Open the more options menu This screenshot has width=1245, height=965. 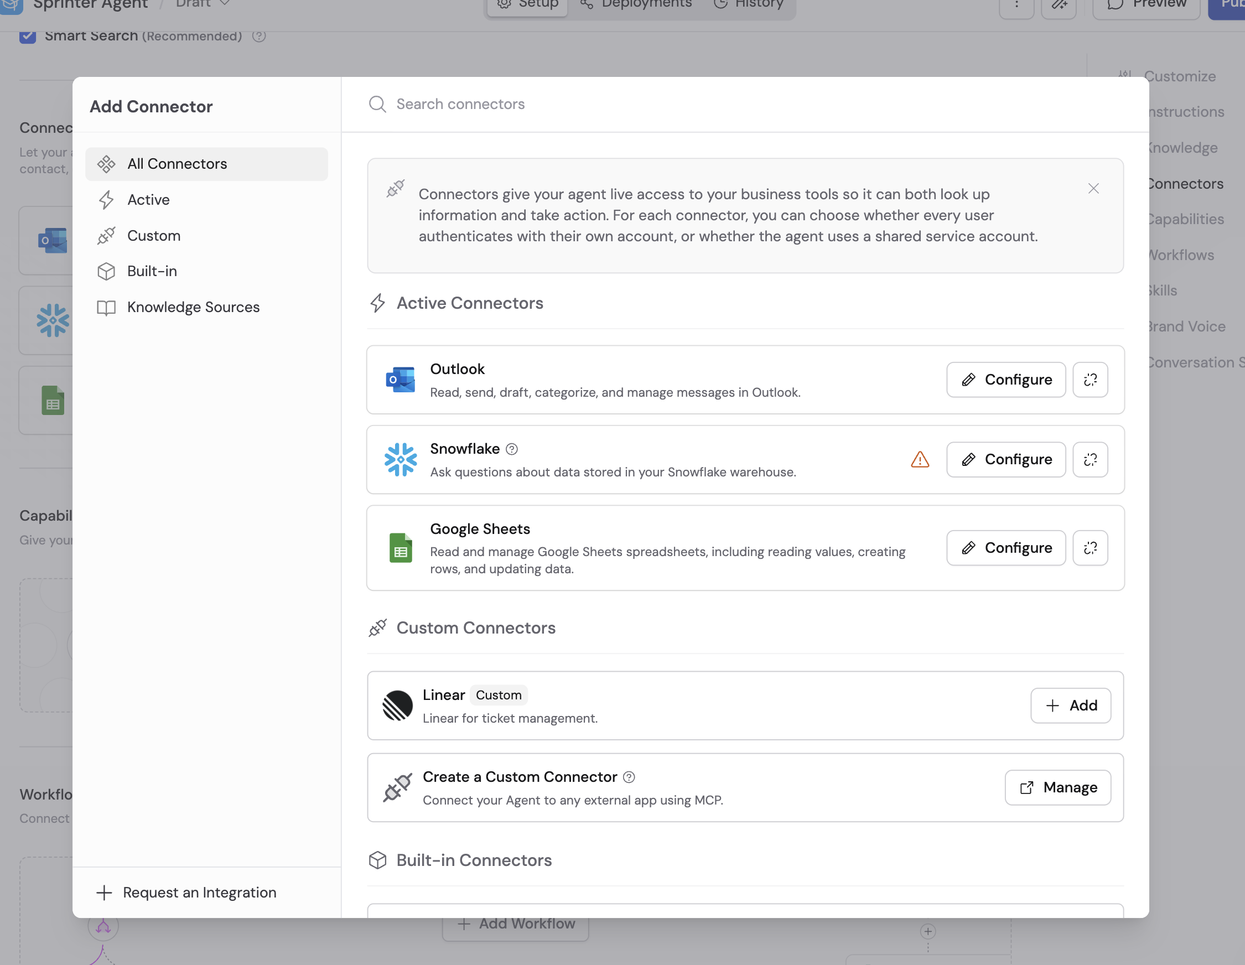coord(1016,6)
